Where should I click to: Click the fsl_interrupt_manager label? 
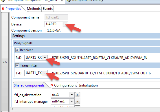click(x=31, y=102)
